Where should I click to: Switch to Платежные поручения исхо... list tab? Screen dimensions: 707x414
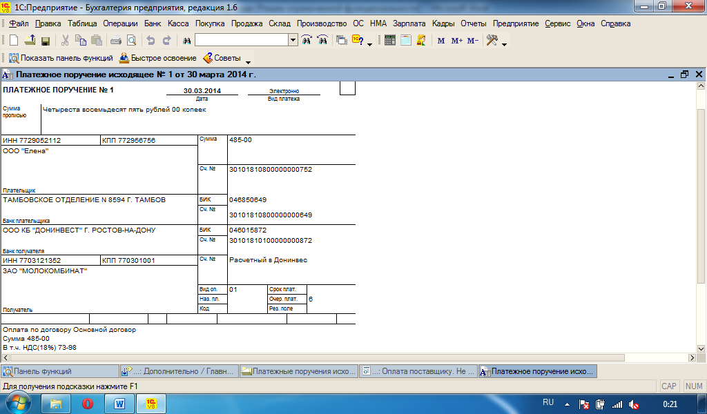pos(299,371)
